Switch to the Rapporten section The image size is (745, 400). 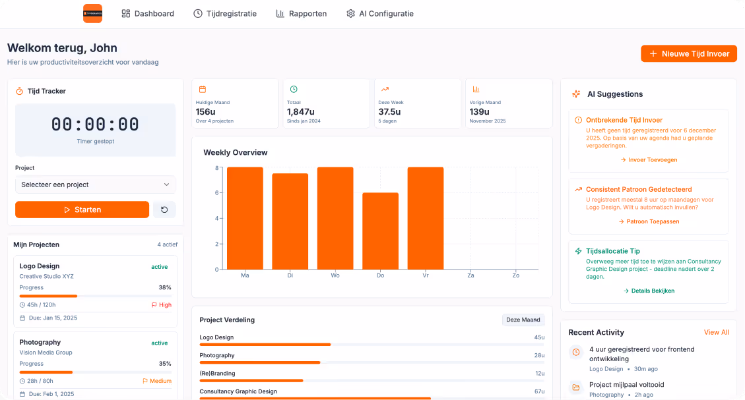click(301, 13)
